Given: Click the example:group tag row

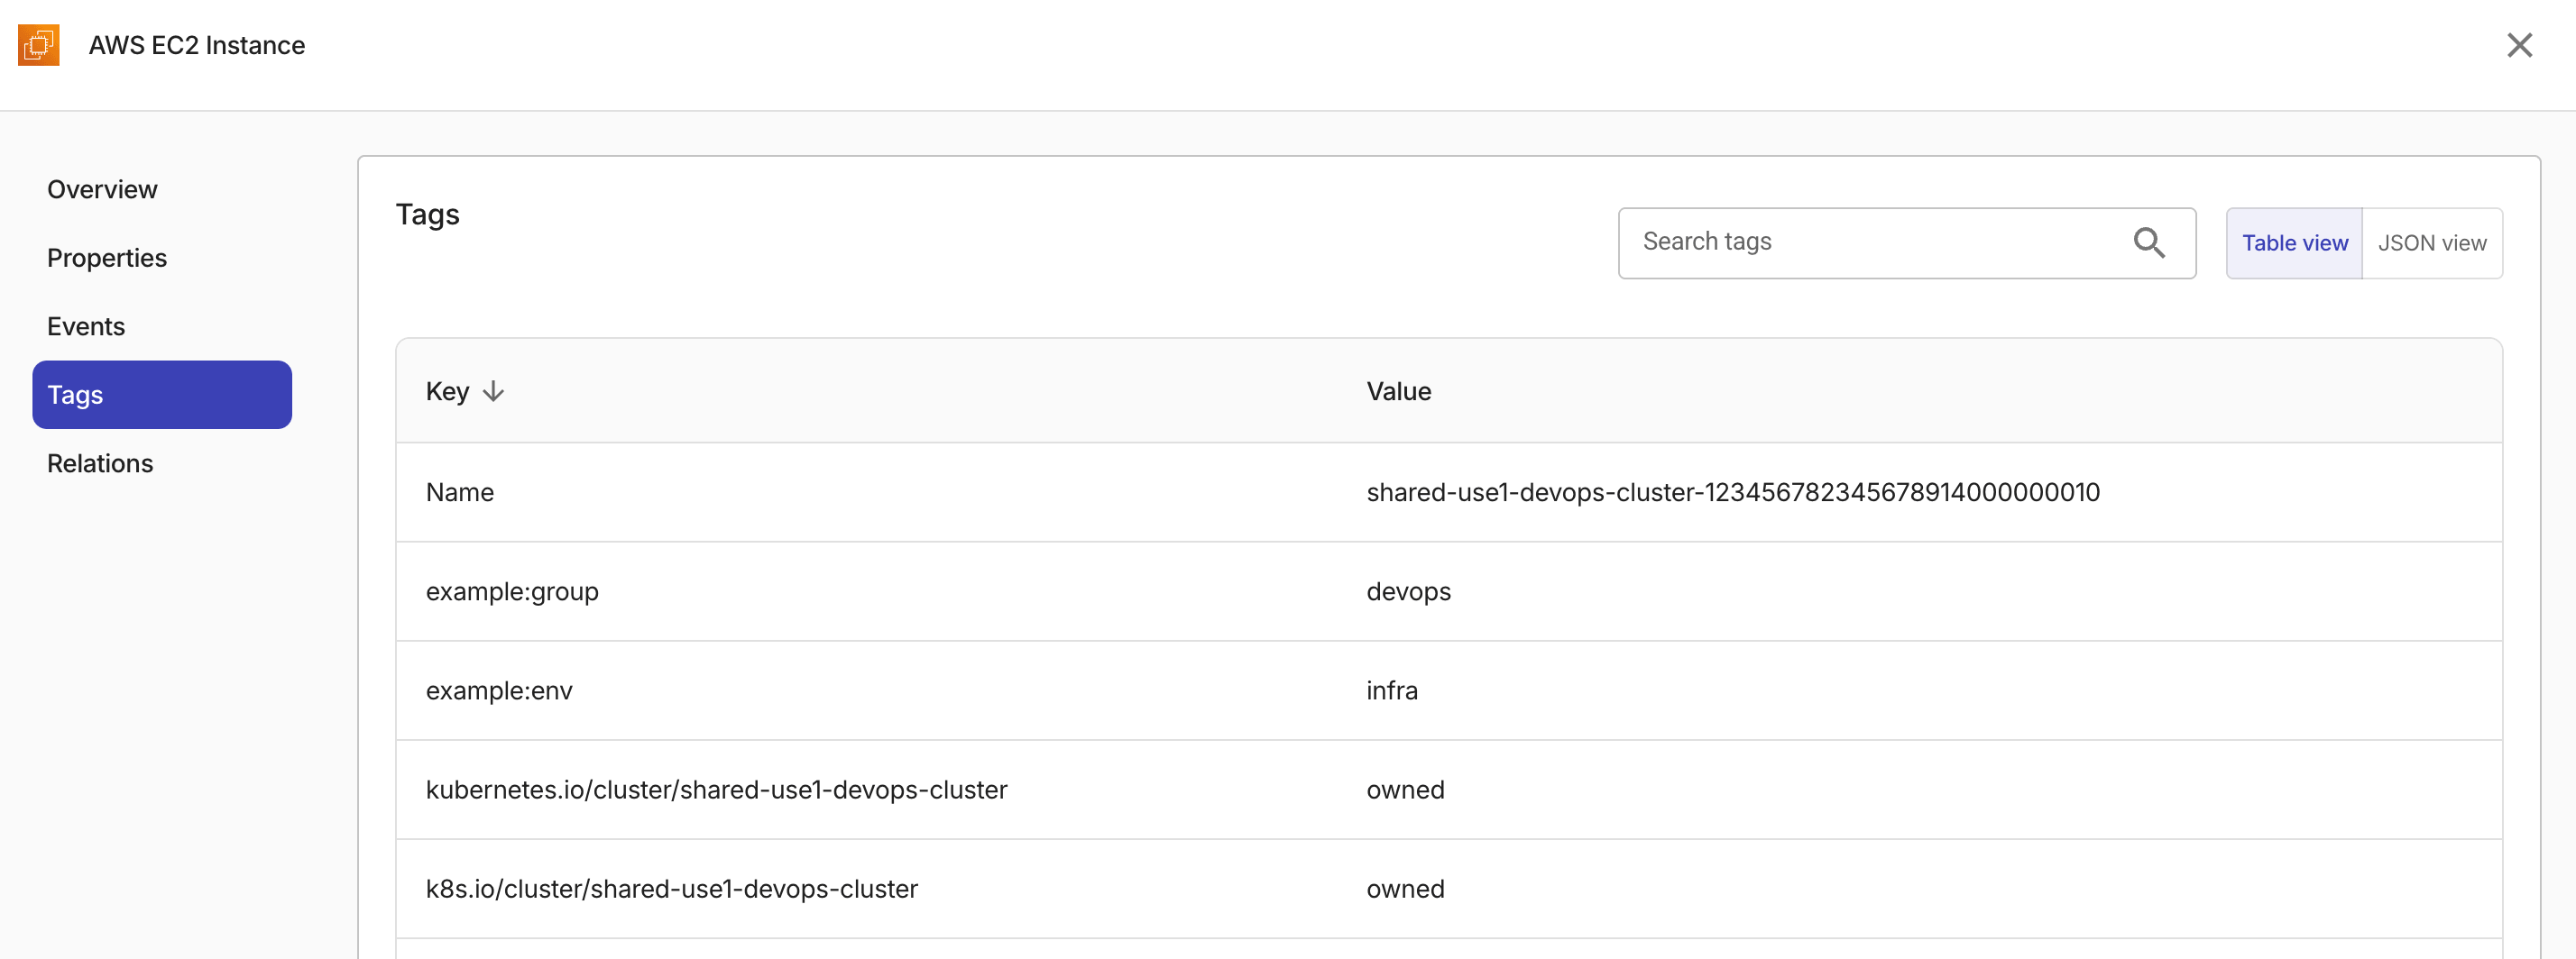Looking at the screenshot, I should (x=512, y=590).
